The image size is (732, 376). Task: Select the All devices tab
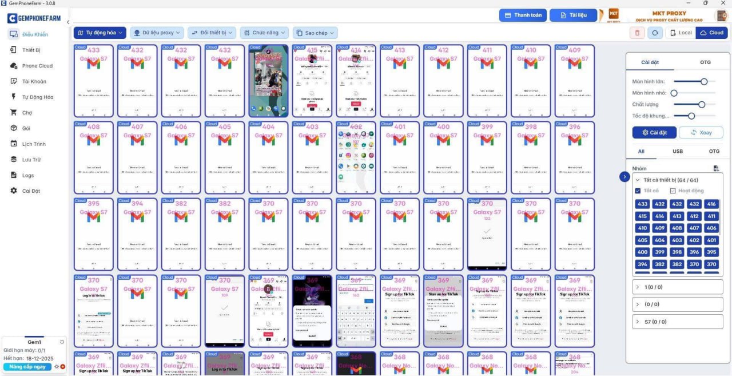coord(642,151)
